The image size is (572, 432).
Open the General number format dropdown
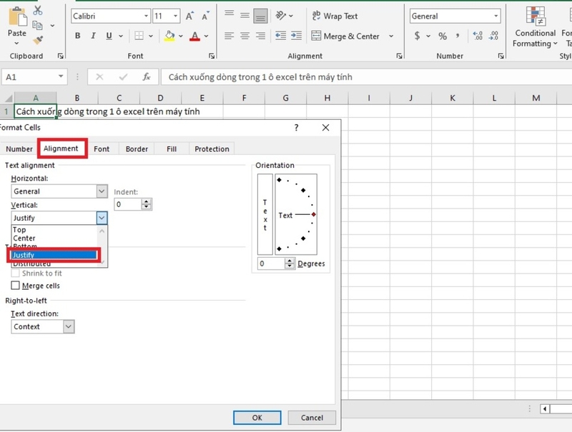(x=495, y=16)
